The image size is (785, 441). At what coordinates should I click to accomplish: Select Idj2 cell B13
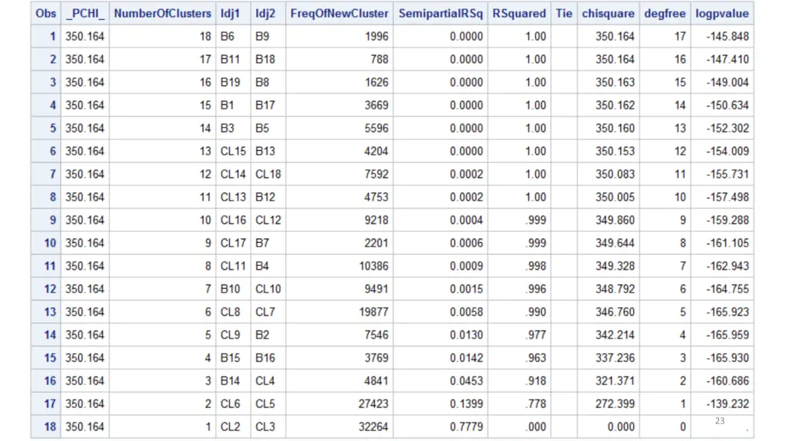pos(265,152)
